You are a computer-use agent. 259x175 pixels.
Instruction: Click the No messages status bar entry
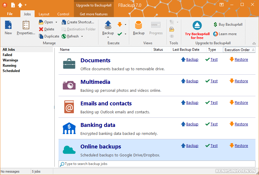click(x=10, y=171)
